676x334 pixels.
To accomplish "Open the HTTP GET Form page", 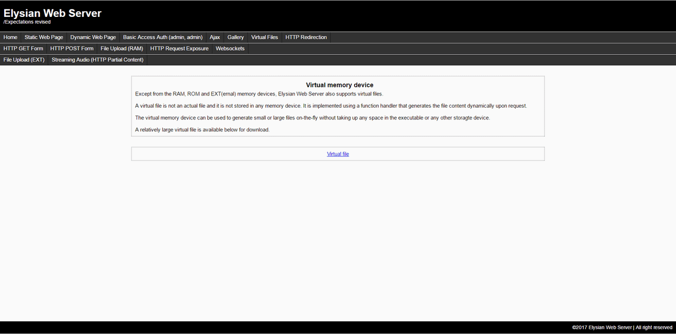I will click(x=23, y=49).
